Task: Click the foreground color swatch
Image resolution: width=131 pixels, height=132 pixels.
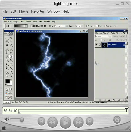Action: (7, 81)
